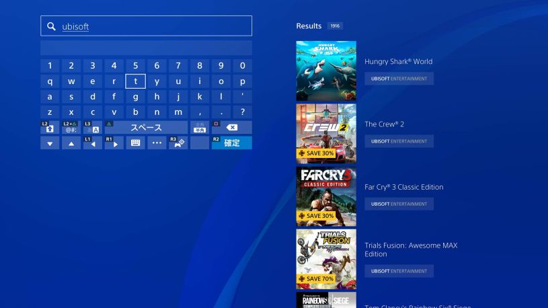The height and width of the screenshot is (308, 548).
Task: Open Far Cry 3 Classic Edition result
Action: point(403,187)
